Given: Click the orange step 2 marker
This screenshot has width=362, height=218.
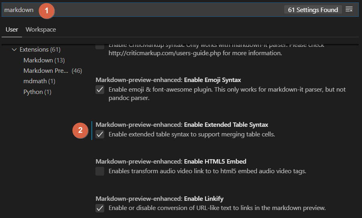Looking at the screenshot, I should (x=81, y=130).
